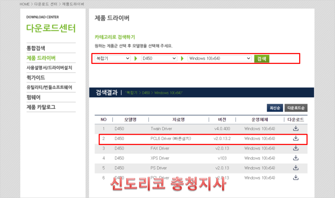The image size is (335, 198).
Task: Click the NO column header
Action: [104, 120]
